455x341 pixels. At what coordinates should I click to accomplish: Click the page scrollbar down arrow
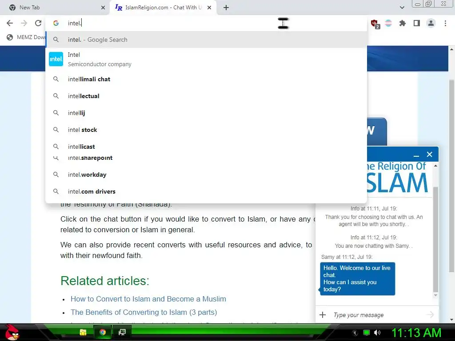(x=451, y=320)
